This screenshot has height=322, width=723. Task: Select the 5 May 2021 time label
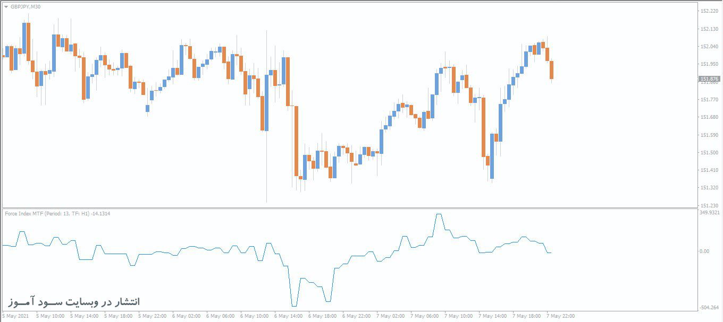[16, 316]
